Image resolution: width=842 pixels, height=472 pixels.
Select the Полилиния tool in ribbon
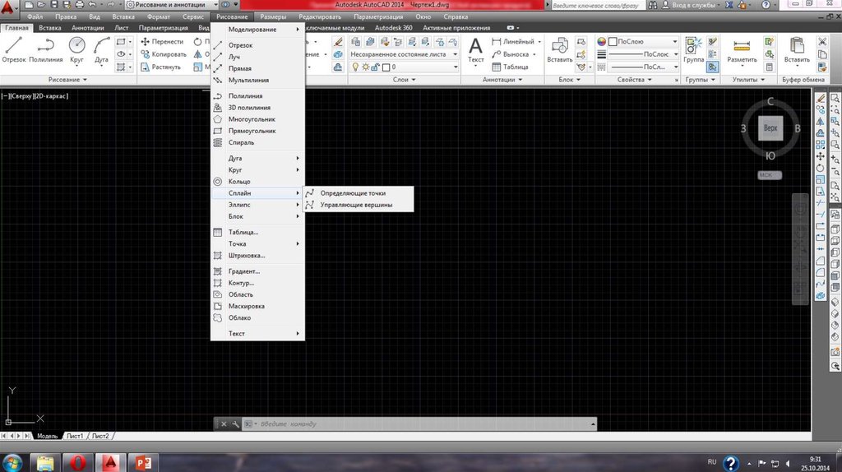click(x=46, y=49)
